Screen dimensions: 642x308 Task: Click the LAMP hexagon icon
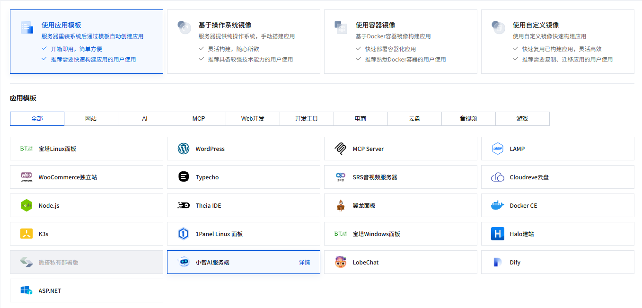point(498,149)
